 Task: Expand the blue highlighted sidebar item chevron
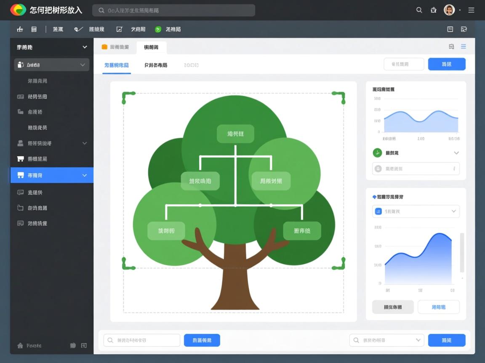click(85, 175)
